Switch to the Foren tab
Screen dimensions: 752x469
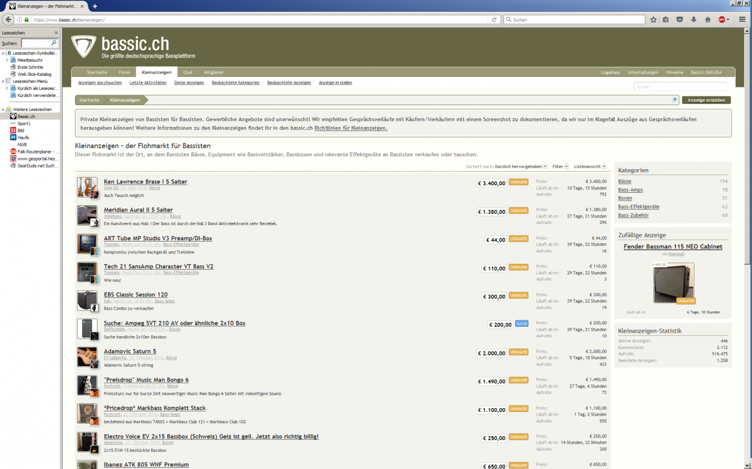(125, 72)
